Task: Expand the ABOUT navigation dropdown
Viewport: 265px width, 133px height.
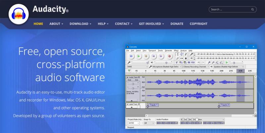Action: [x=56, y=24]
